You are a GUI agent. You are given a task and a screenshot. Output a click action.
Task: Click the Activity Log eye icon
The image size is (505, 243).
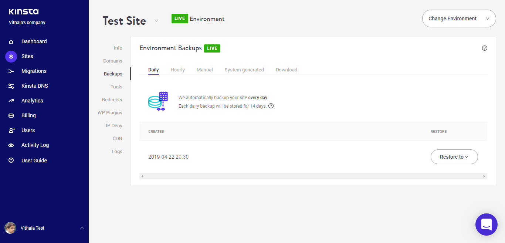(x=11, y=145)
